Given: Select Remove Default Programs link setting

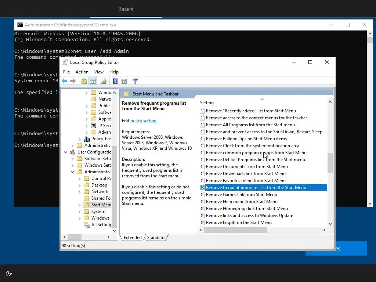Looking at the screenshot, I should 256,160.
